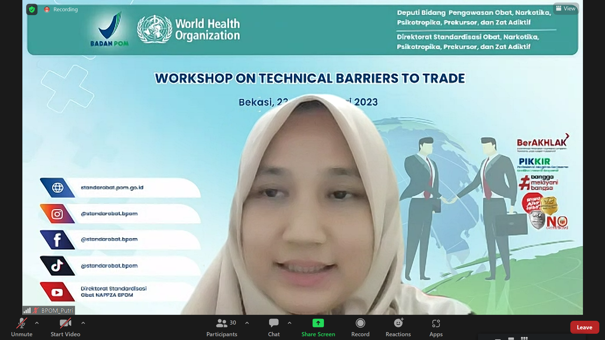Open the View layout options
This screenshot has height=340, width=605.
(x=566, y=8)
